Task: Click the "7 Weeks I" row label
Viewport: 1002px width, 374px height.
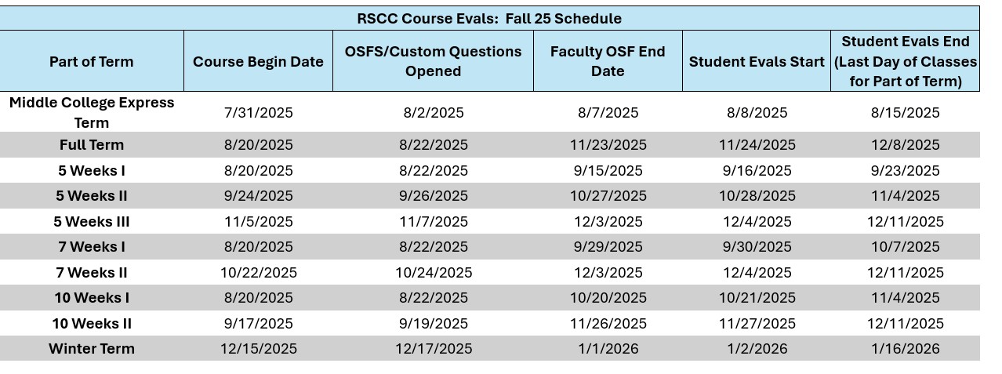Action: 92,247
